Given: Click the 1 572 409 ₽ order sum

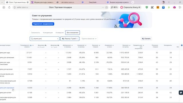Looking at the screenshot, I should click(x=124, y=53).
